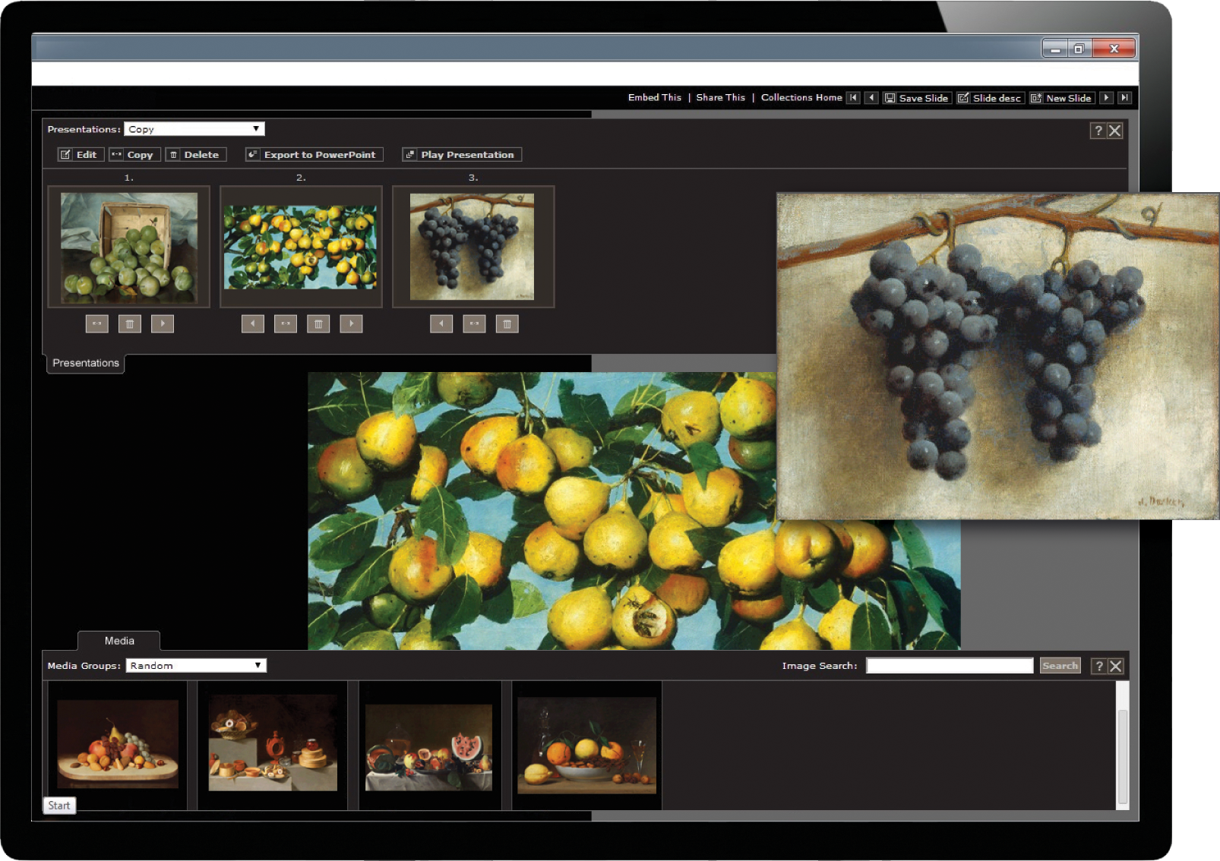Go to previous slide in top navigation

(x=871, y=98)
